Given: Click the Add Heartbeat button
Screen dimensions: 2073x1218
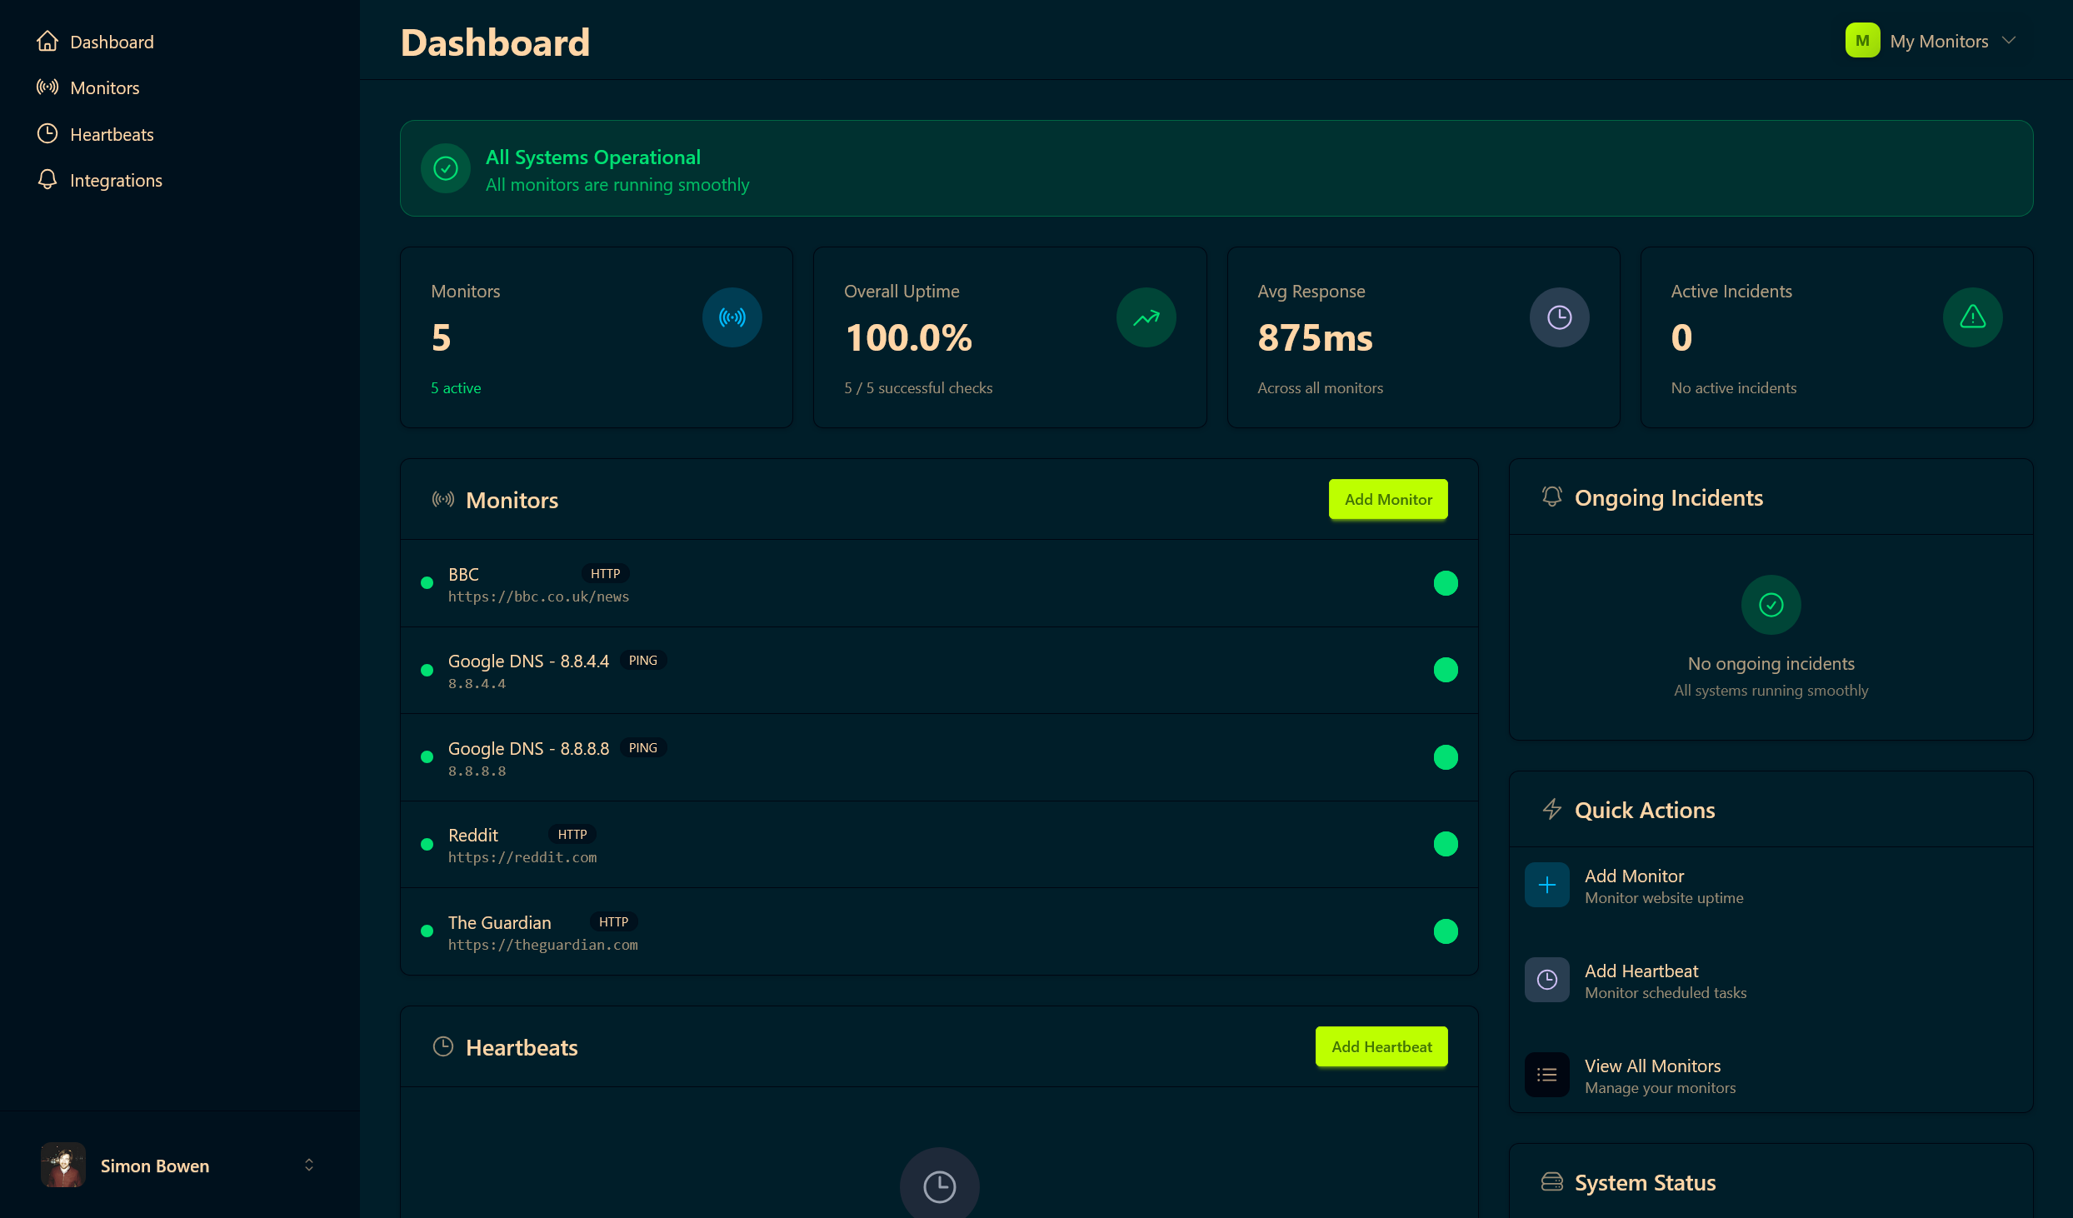Looking at the screenshot, I should [1381, 1046].
